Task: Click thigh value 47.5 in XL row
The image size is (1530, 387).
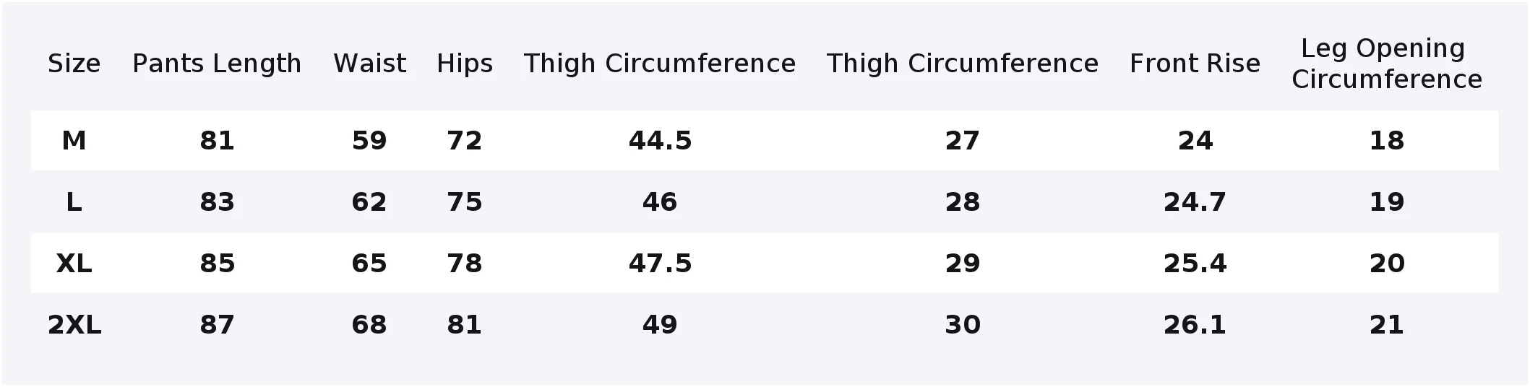Action: tap(660, 264)
